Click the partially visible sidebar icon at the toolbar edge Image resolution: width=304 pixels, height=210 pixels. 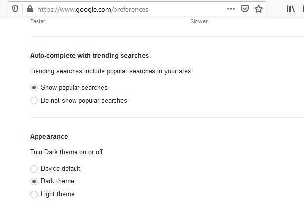(303, 9)
